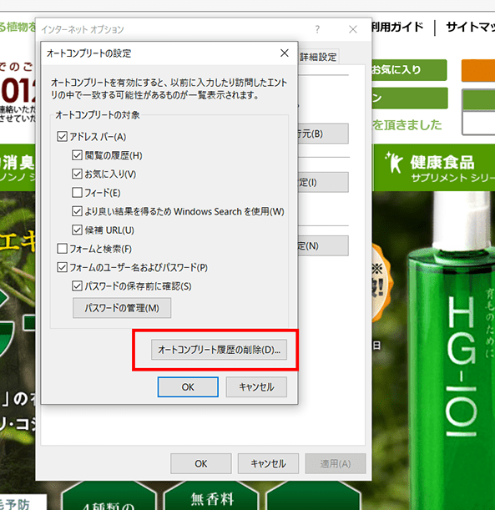Toggle フォームのユーザー名およびパスワード(P) checkbox
The height and width of the screenshot is (510, 495).
pos(62,267)
